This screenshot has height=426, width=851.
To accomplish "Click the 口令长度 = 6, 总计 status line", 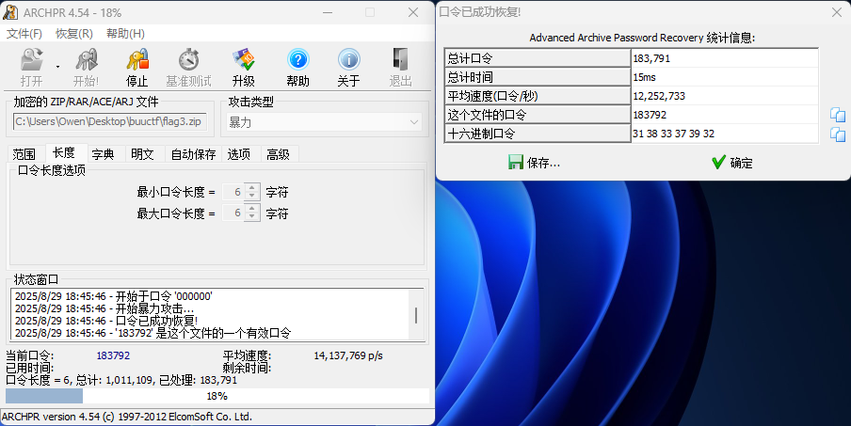I will 121,381.
